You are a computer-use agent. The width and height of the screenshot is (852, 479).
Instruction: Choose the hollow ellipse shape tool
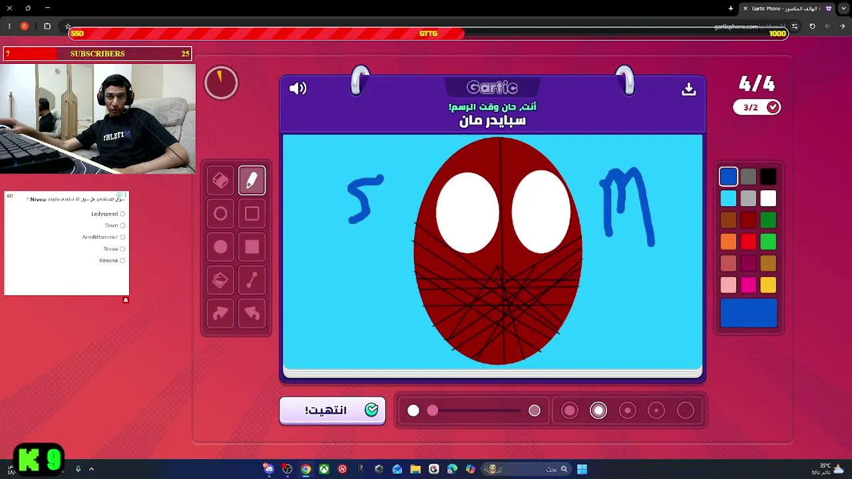[x=220, y=214]
